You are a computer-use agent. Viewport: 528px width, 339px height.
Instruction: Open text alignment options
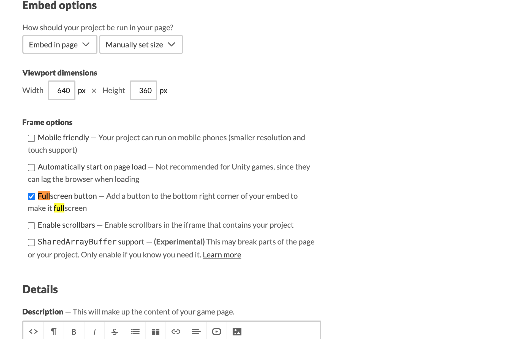(196, 332)
